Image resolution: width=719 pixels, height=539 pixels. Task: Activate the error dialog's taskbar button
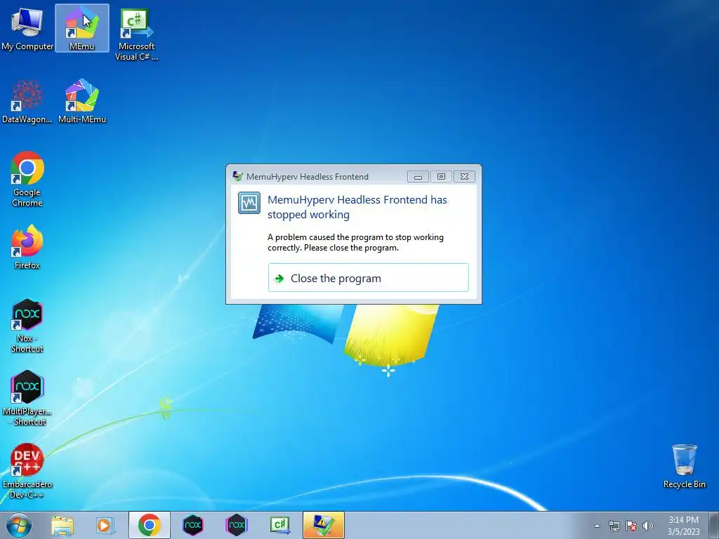coord(324,525)
